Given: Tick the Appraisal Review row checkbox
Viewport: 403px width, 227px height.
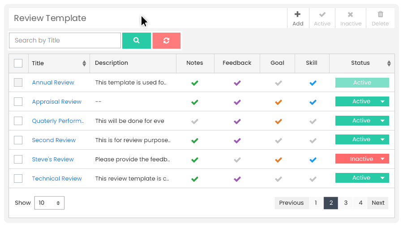Looking at the screenshot, I should (x=18, y=101).
